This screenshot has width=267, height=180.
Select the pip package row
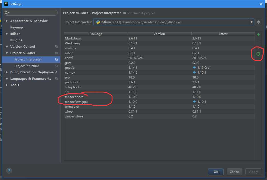pyautogui.click(x=159, y=77)
